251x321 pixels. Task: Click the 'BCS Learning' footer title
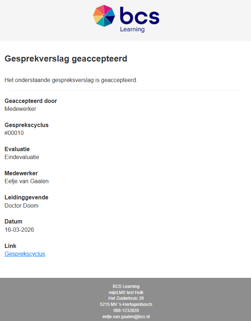(126, 286)
